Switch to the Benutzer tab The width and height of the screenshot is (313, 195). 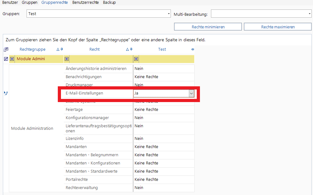point(10,3)
